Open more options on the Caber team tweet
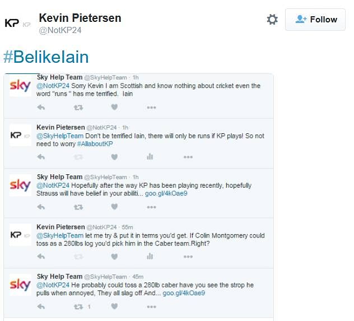The height and width of the screenshot is (321, 354). click(188, 257)
